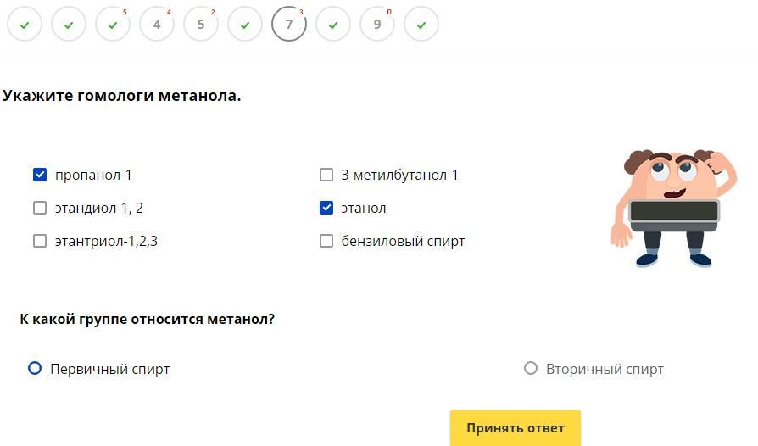Screen dimensions: 758x446
Task: Click the completed circle right before question 4
Action: pos(113,25)
